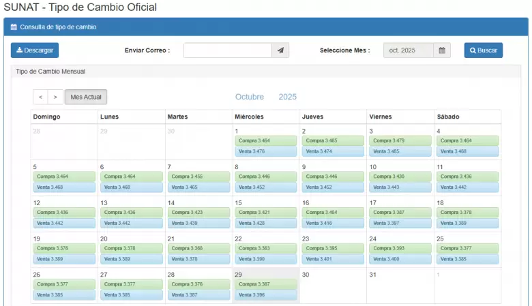This screenshot has height=306, width=532.
Task: Click the Descargar download button
Action: [35, 50]
